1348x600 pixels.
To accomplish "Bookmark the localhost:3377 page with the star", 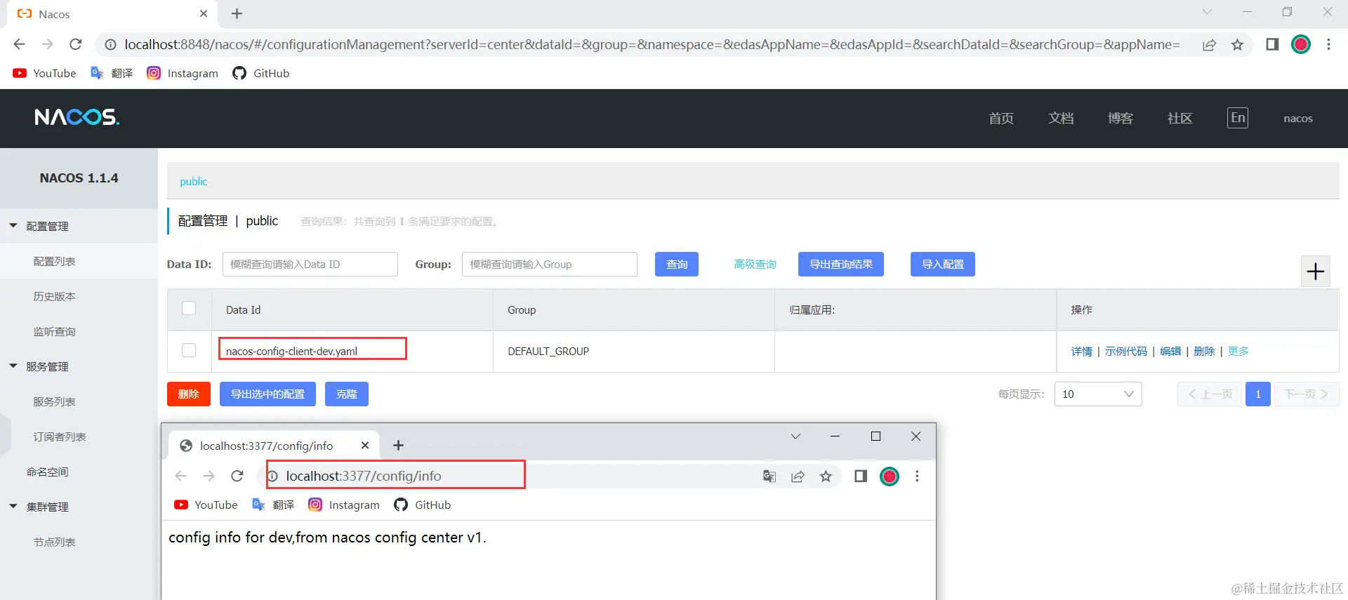I will pyautogui.click(x=826, y=476).
